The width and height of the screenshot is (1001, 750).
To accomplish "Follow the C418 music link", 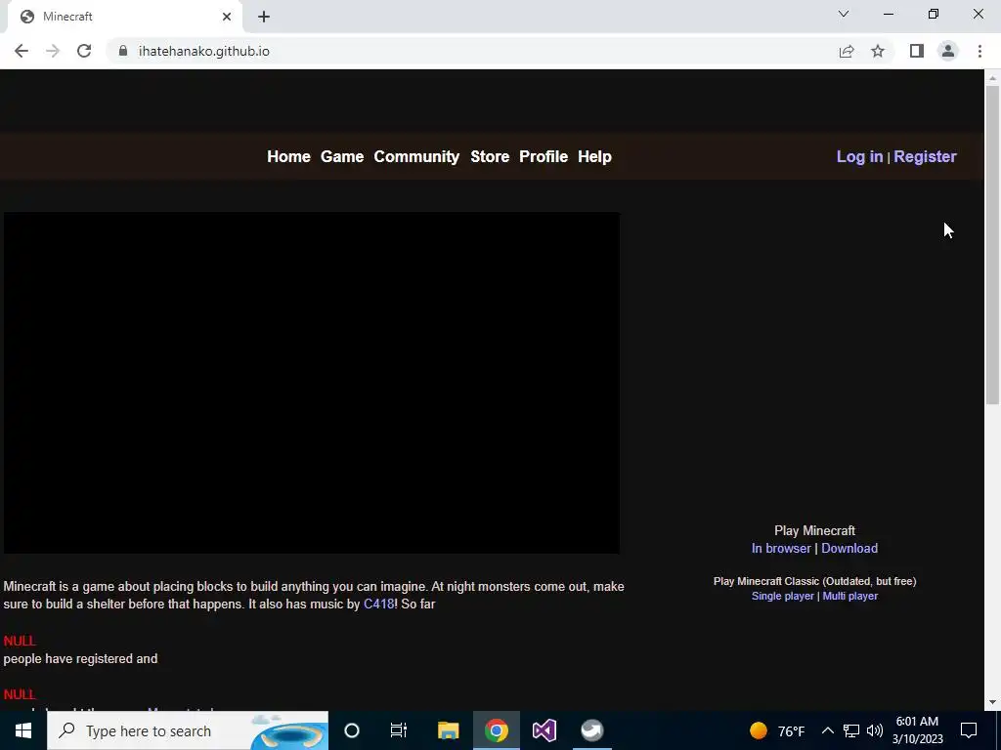I will [x=378, y=604].
